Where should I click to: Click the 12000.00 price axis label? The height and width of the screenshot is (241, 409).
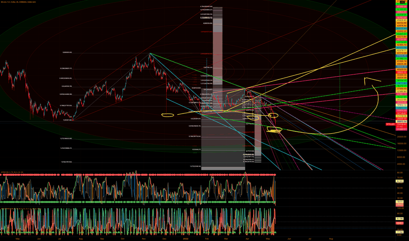(x=402, y=150)
